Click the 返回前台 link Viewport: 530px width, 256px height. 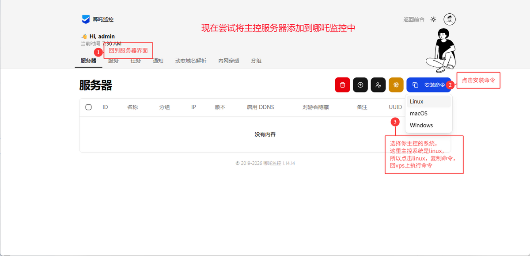pos(413,19)
